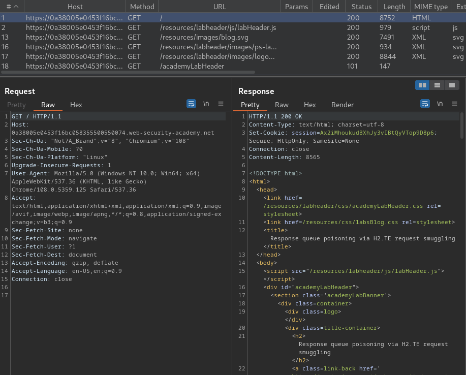The height and width of the screenshot is (375, 466).
Task: Show non-printable characters in Request panel
Action: click(x=206, y=104)
